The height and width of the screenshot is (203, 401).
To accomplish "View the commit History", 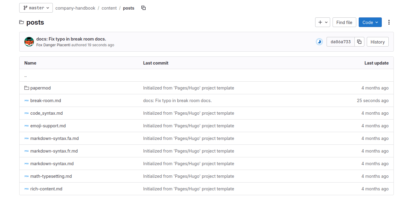I will tap(377, 42).
